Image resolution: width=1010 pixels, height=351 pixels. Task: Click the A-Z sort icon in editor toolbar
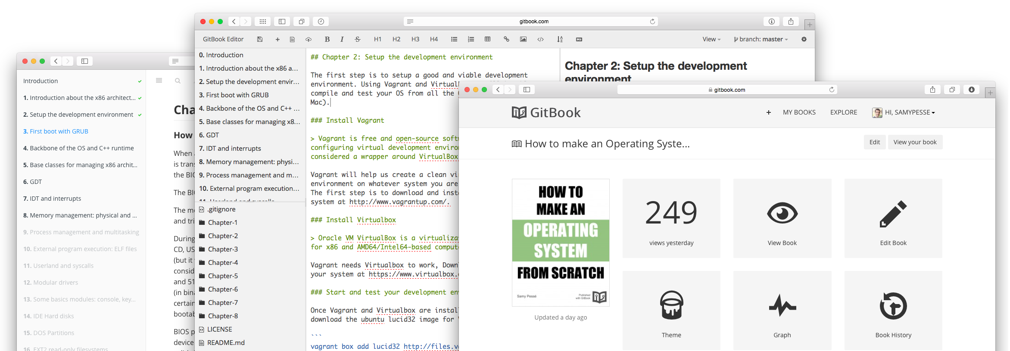(560, 39)
